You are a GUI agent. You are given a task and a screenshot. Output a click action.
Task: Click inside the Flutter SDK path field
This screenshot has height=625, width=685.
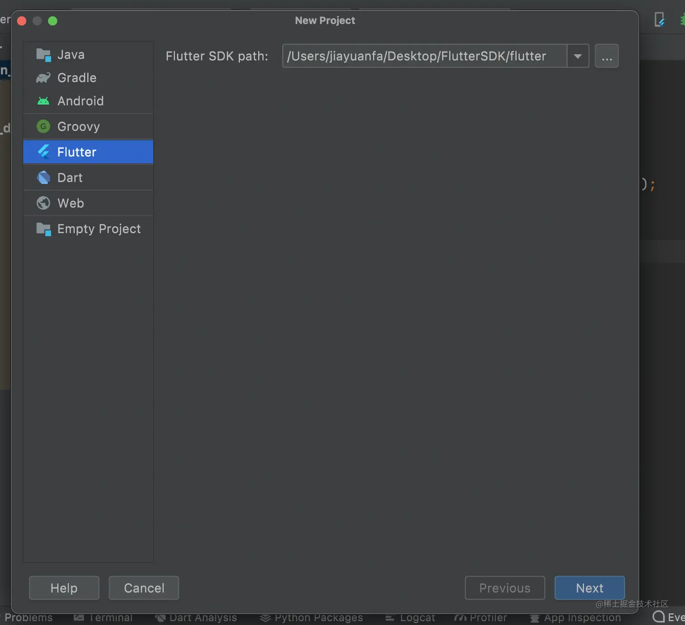tap(425, 56)
